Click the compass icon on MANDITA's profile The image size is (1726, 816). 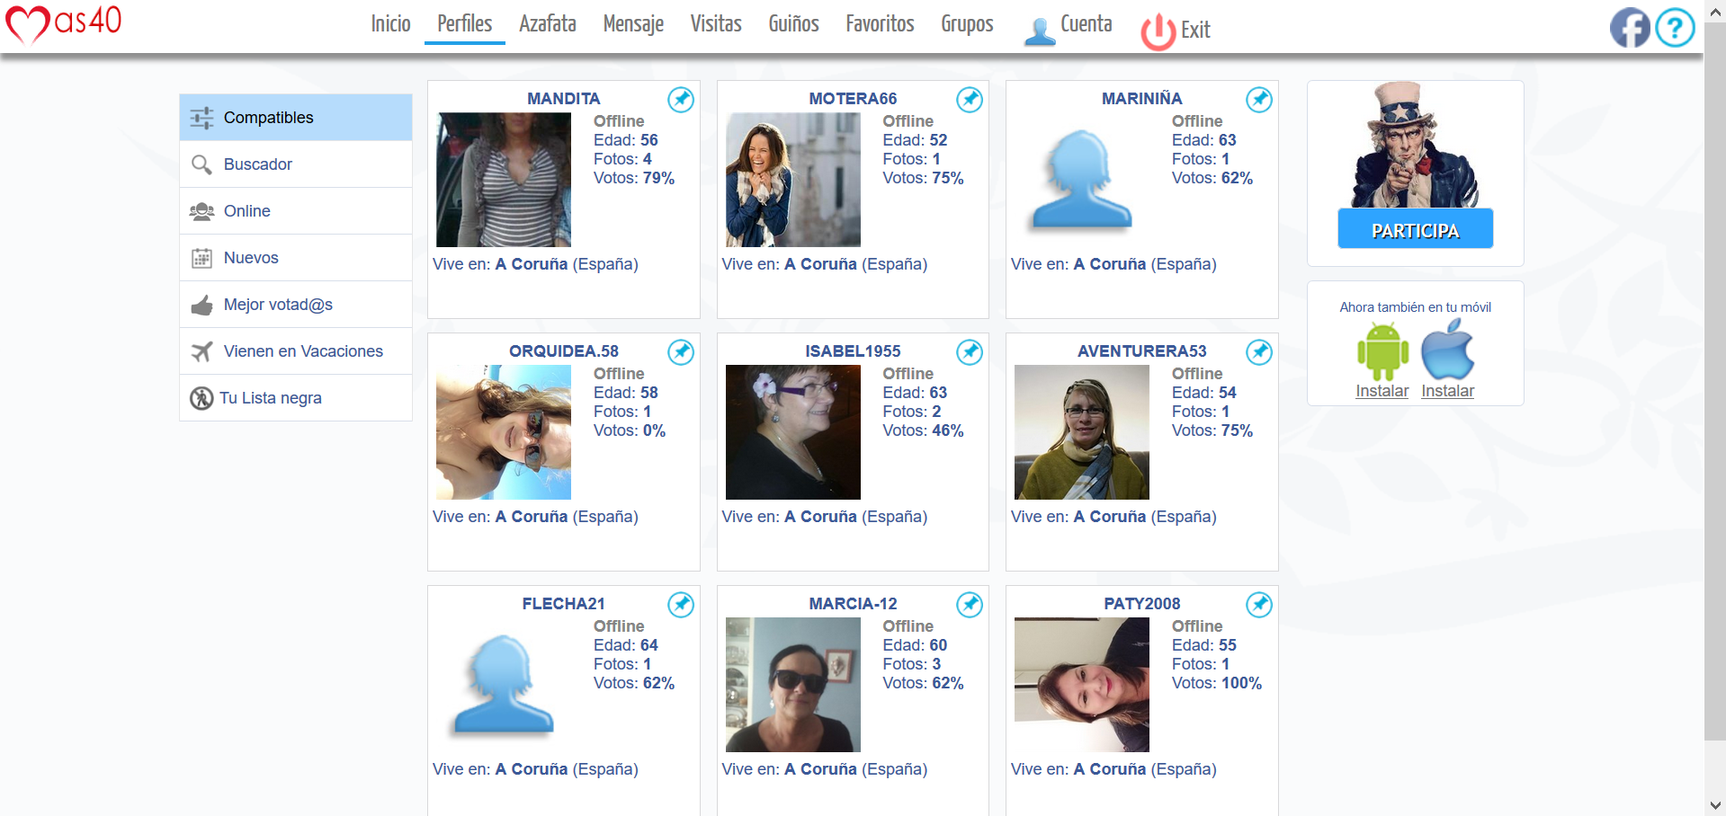681,100
